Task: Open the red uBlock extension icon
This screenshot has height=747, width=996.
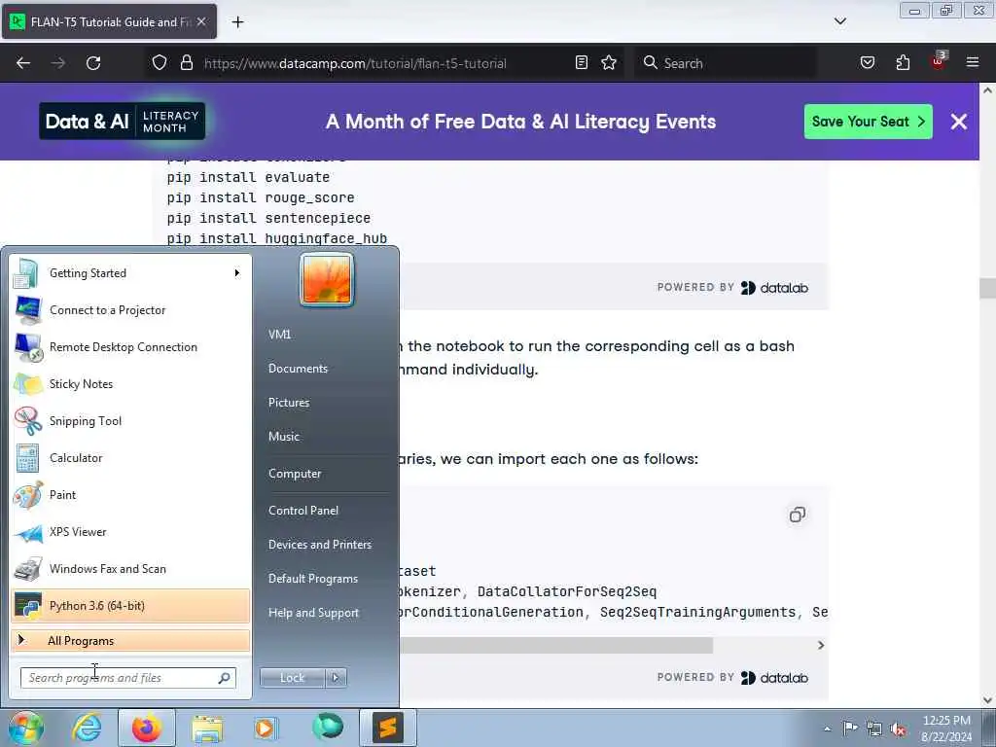Action: [x=938, y=61]
